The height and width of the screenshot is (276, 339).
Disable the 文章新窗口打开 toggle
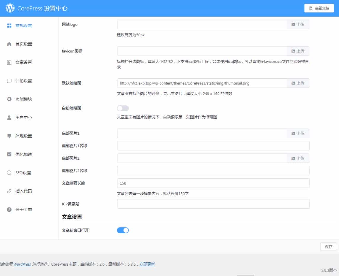click(x=123, y=230)
